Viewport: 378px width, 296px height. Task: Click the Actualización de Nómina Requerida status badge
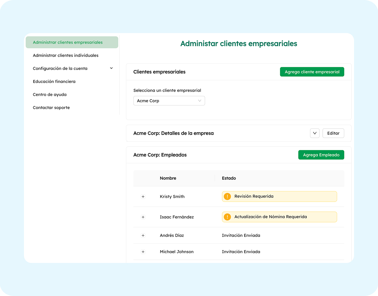[x=279, y=217]
